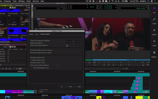The height and width of the screenshot is (99, 158).
Task: Toggle Show Source/Record colors in Composer
Action: [31, 50]
